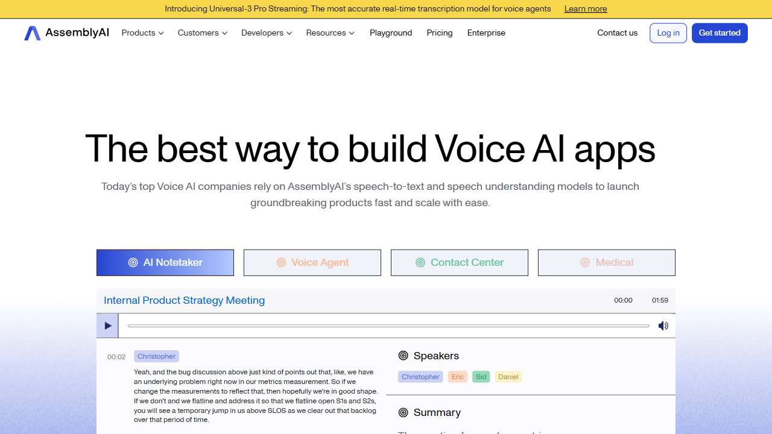Screen dimensions: 772x434
Task: Toggle the Christopher speaker tag in Speakers
Action: (x=420, y=377)
